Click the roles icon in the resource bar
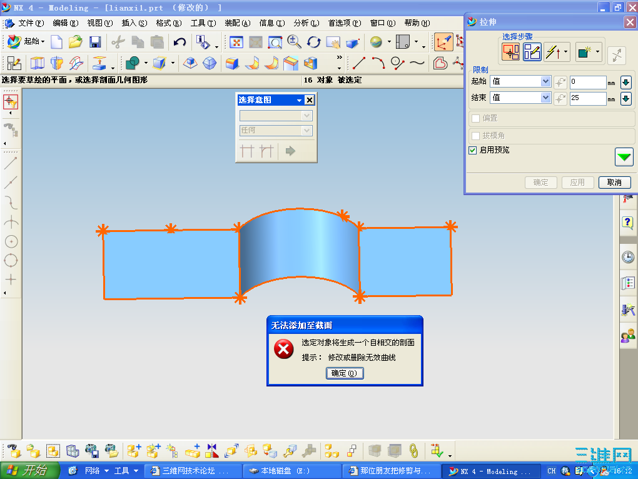This screenshot has width=638, height=479. click(x=628, y=336)
